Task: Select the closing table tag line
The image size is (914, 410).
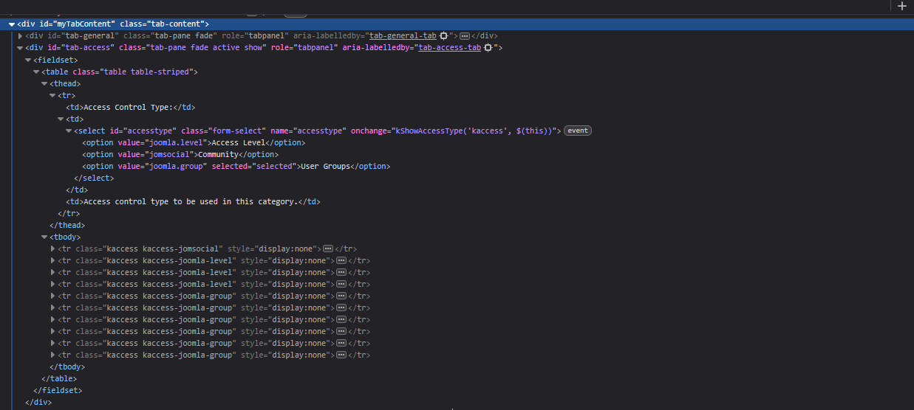Action: coord(59,378)
